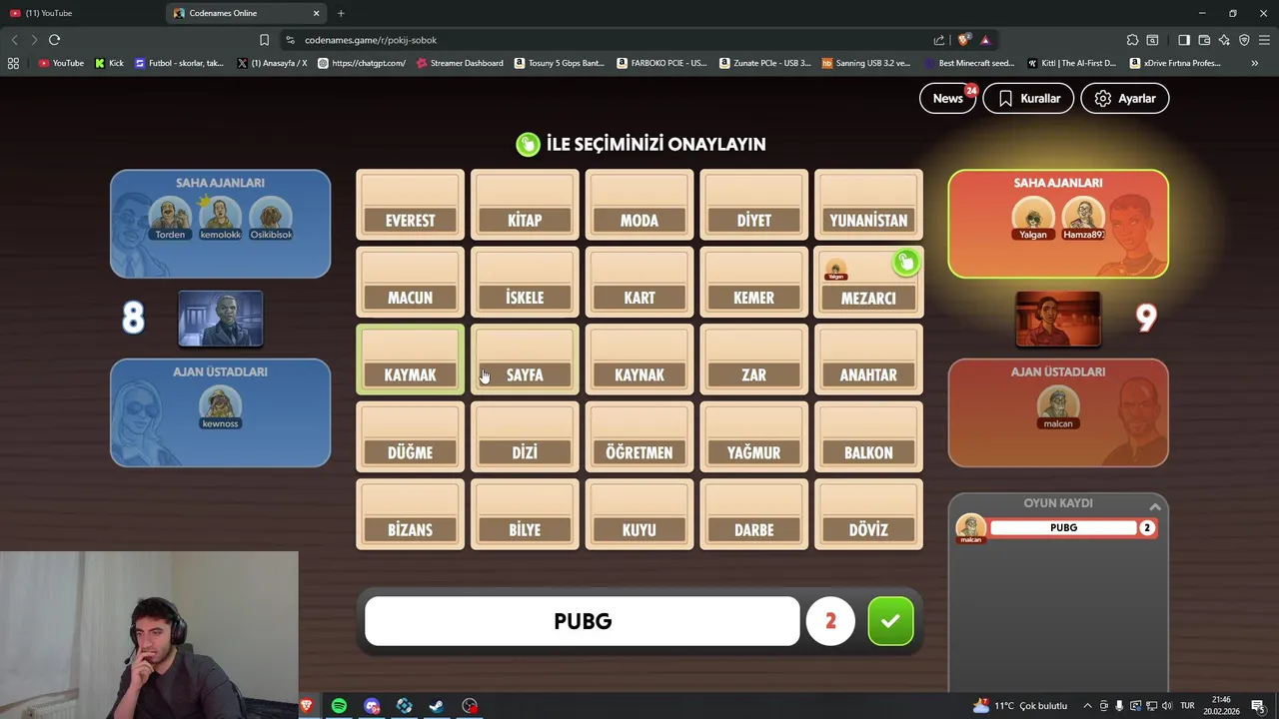Open Brave VPN shield icon
Viewport: 1279px width, 719px height.
pos(1244,40)
